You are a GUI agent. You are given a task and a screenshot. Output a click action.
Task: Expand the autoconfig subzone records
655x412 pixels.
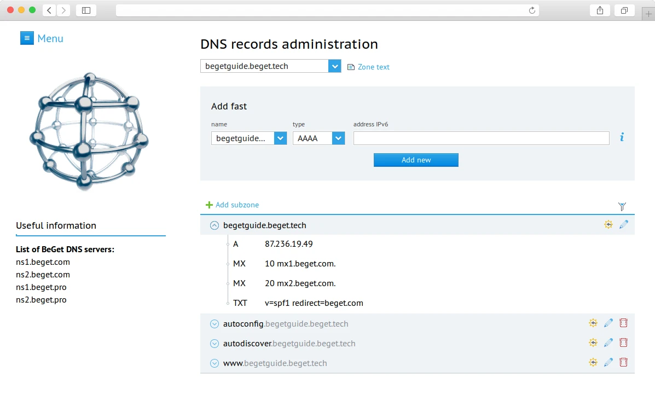(x=214, y=323)
